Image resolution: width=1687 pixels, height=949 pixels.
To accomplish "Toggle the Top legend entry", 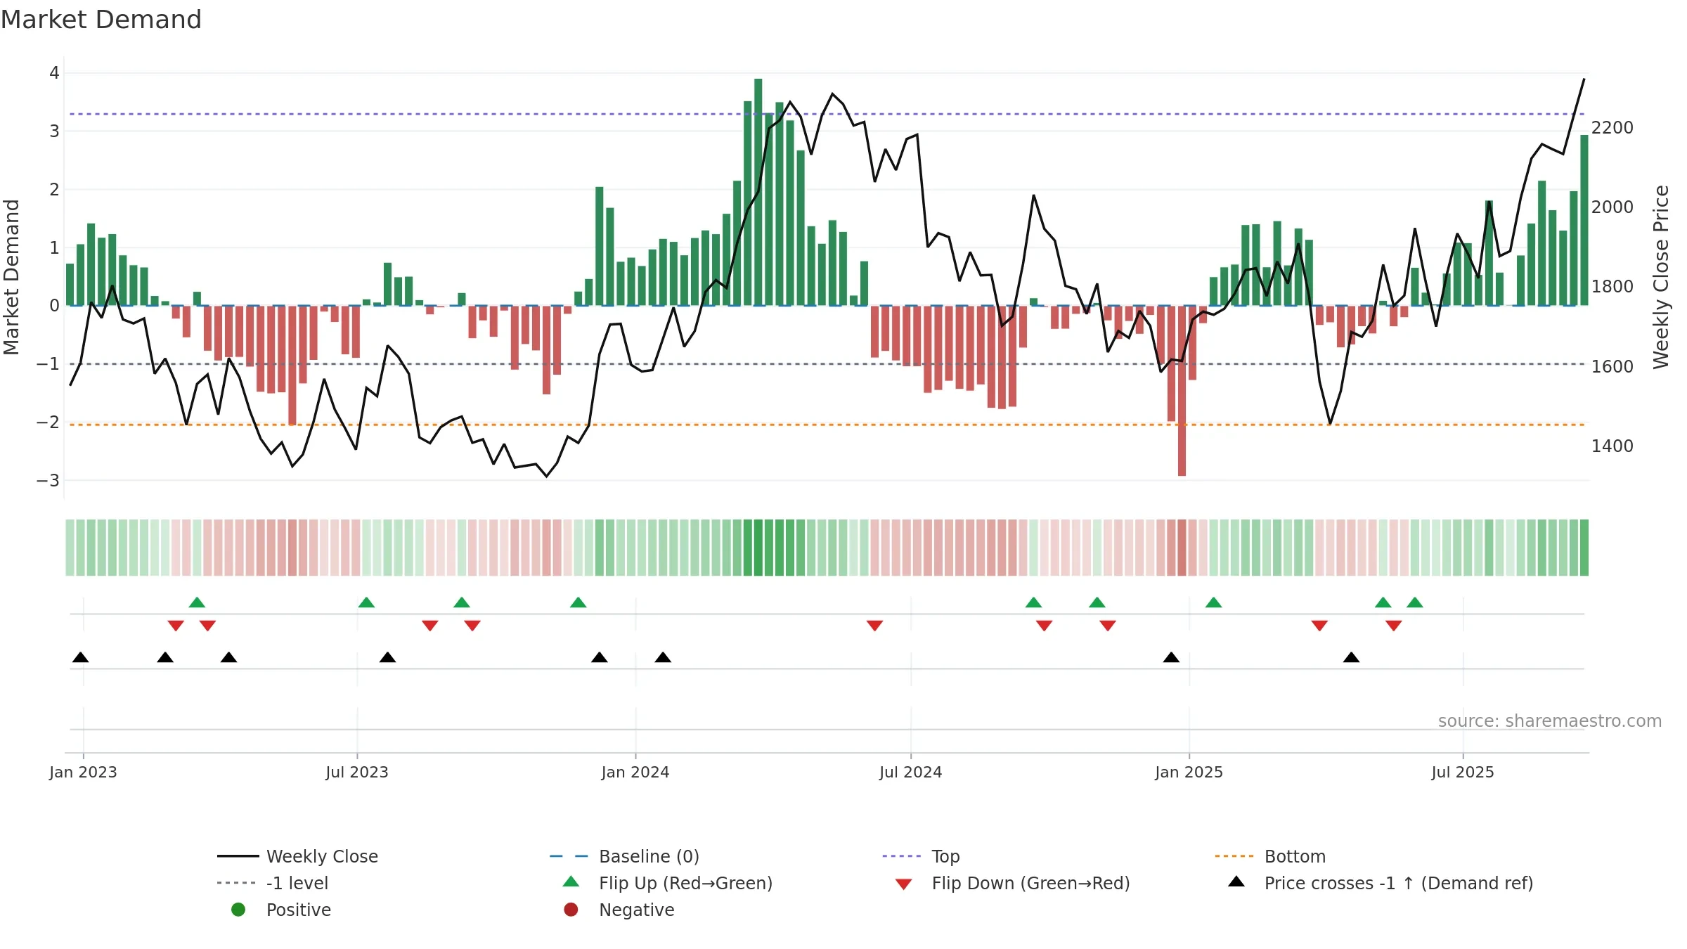I will [921, 856].
